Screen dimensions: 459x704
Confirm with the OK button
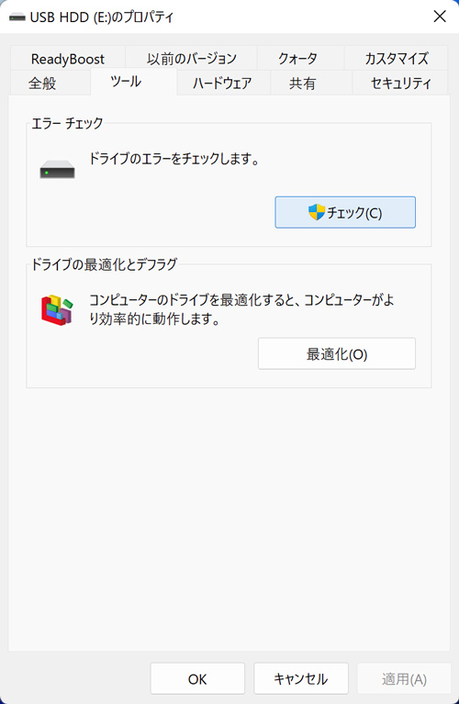[x=197, y=678]
